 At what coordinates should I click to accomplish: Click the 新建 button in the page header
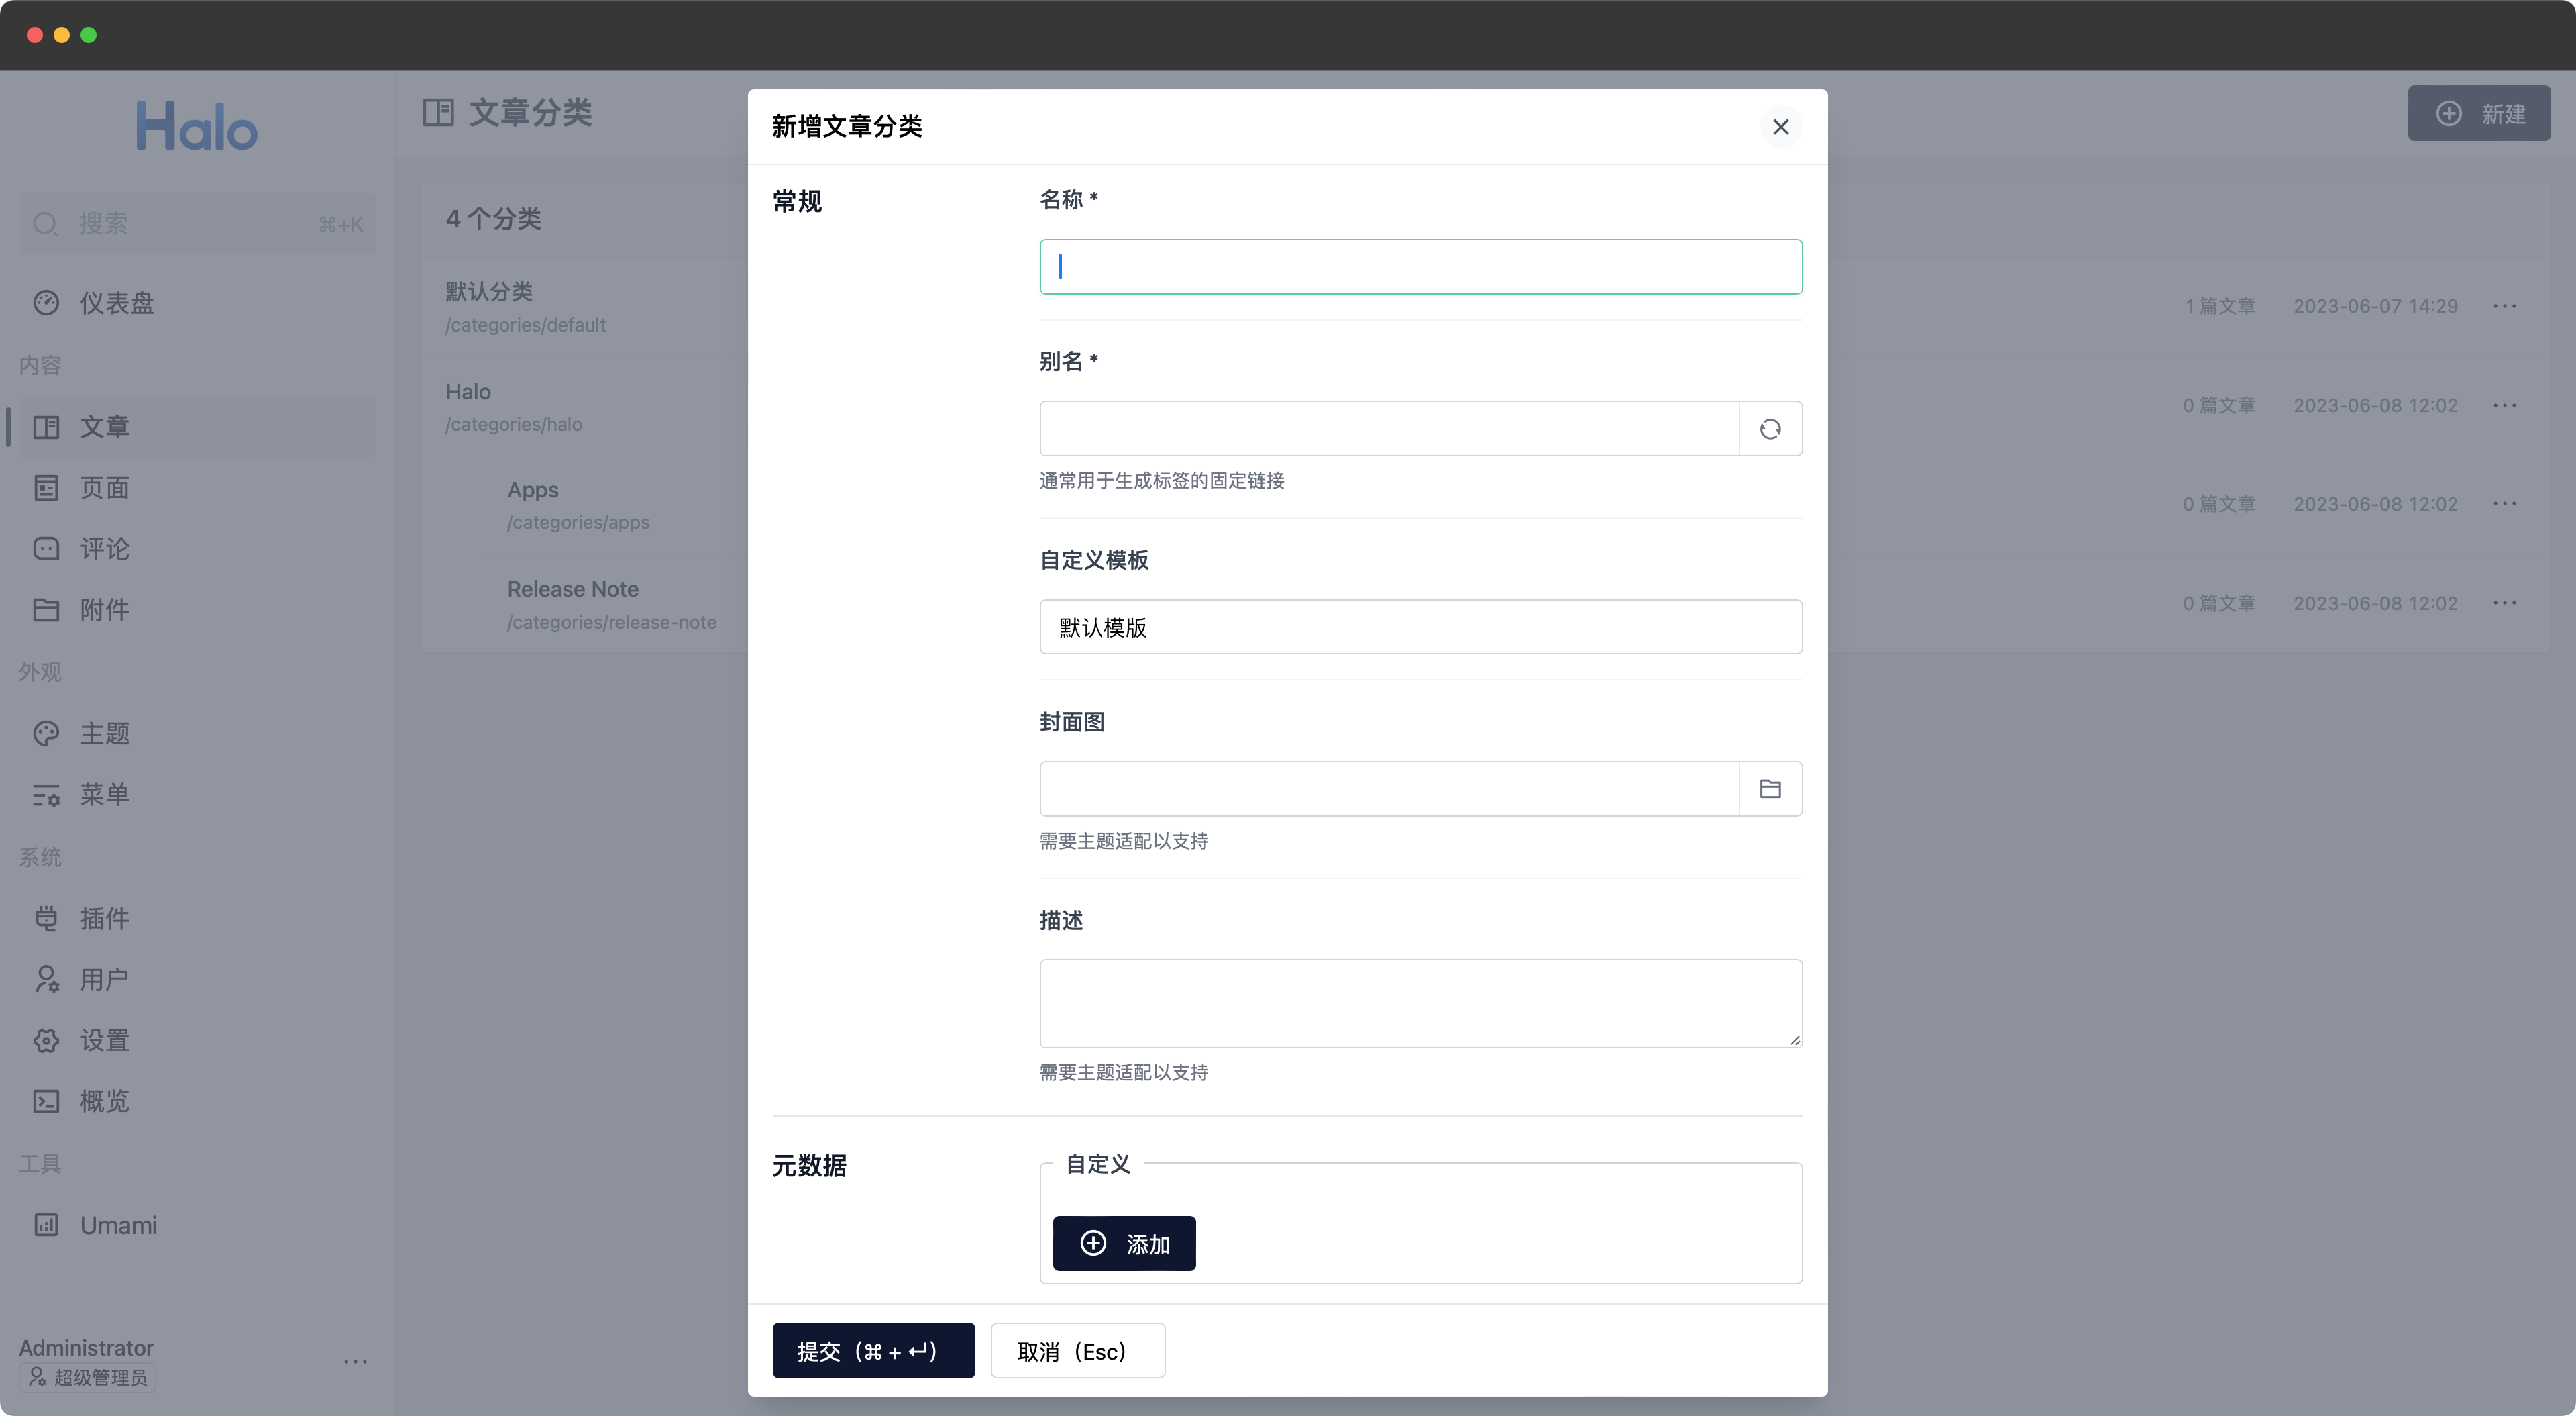[x=2478, y=113]
